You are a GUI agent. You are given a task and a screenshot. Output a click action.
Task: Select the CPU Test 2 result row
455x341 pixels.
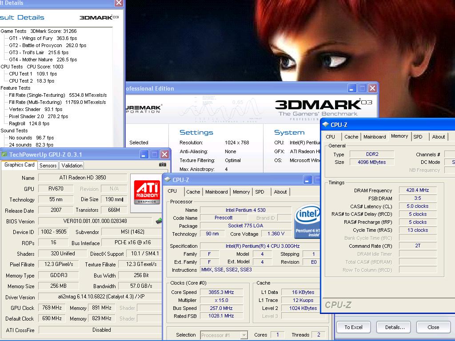pyautogui.click(x=32, y=81)
